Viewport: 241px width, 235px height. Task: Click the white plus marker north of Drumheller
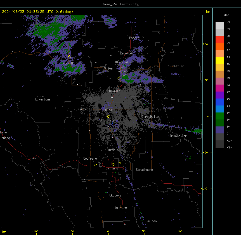tap(171, 105)
